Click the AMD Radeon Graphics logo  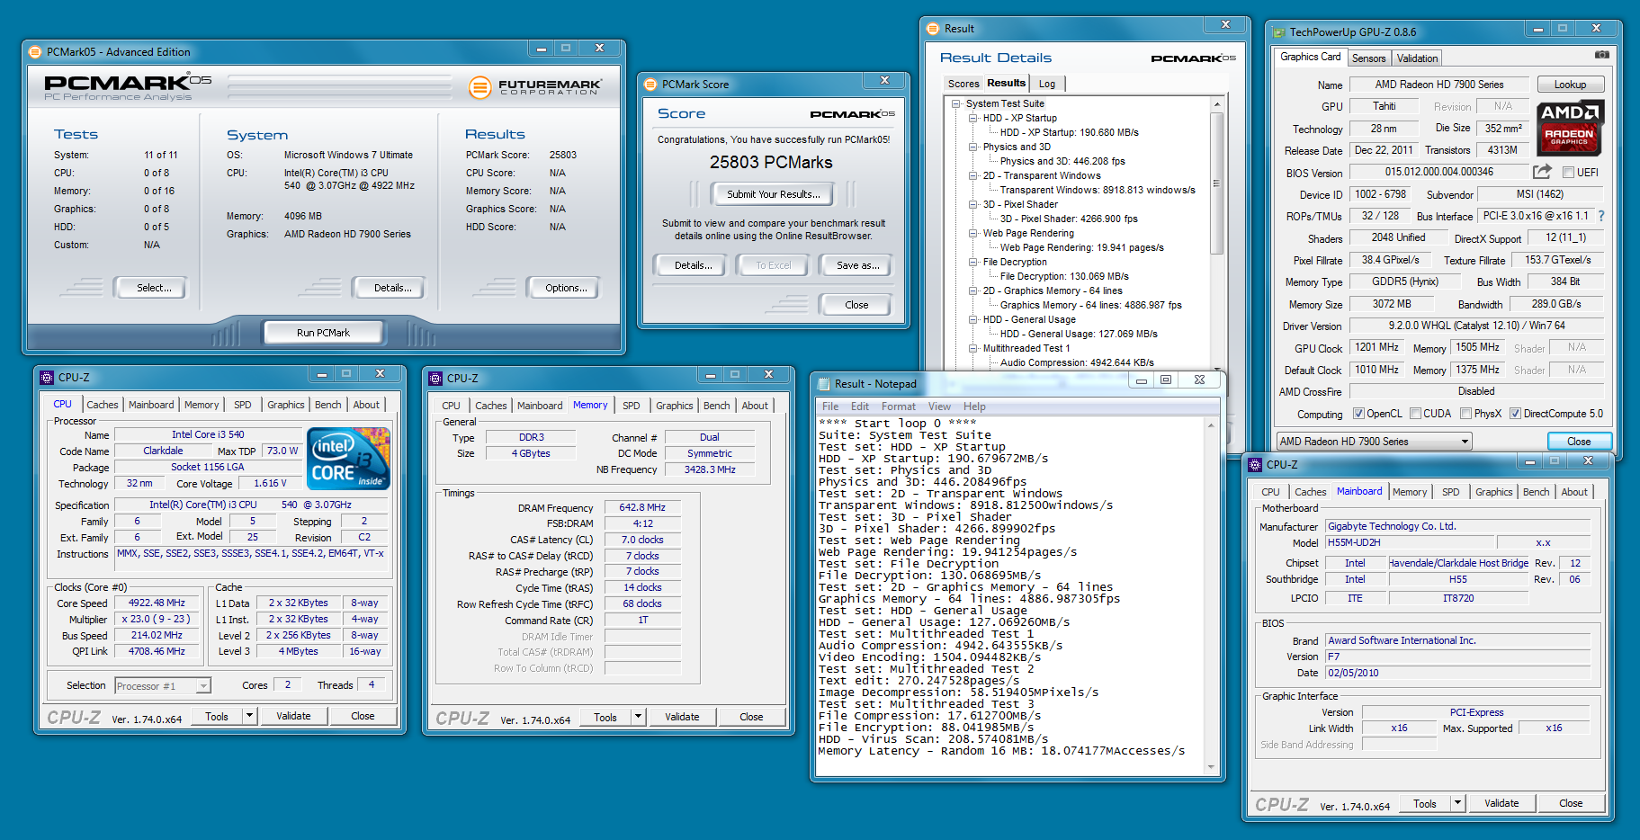coord(1569,127)
